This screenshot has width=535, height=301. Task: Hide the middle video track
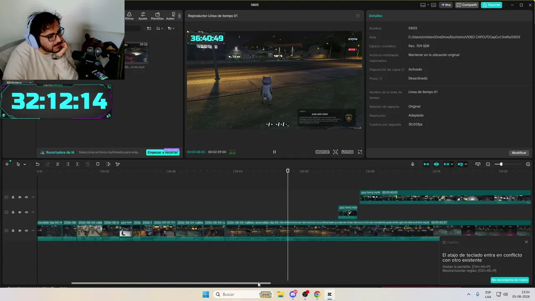20,212
